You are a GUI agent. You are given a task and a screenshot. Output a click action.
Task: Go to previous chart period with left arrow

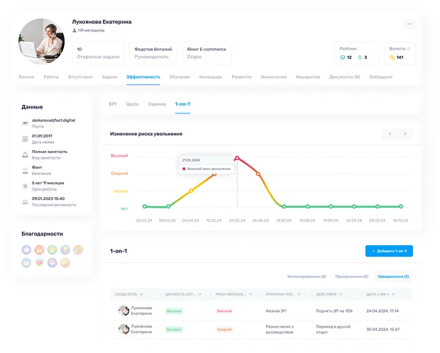pyautogui.click(x=390, y=134)
